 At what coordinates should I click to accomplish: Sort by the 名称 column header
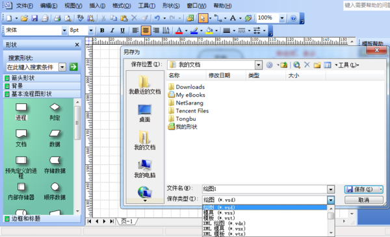pyautogui.click(x=186, y=75)
